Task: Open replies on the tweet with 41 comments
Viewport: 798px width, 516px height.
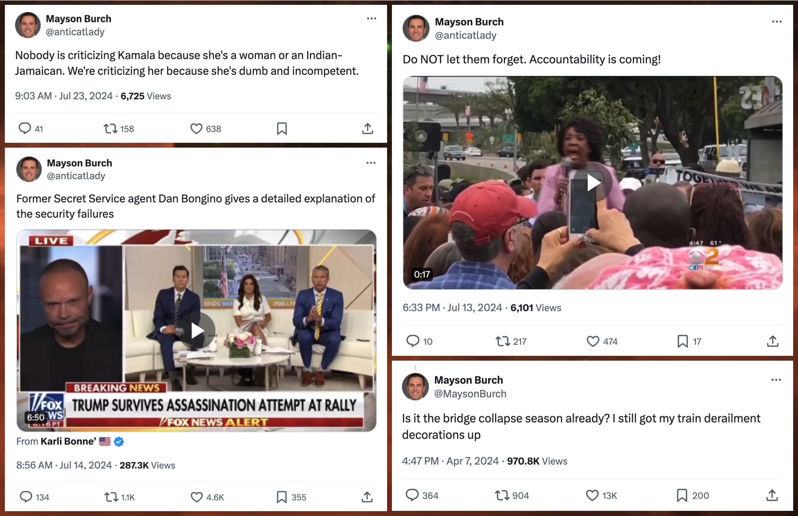Action: pos(25,129)
